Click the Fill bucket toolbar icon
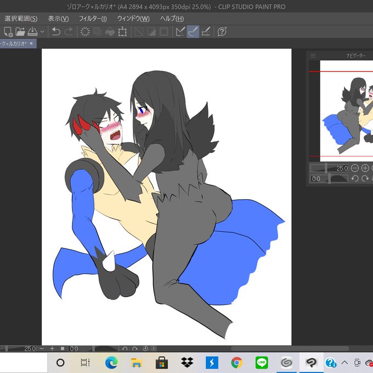373x373 pixels. click(110, 32)
